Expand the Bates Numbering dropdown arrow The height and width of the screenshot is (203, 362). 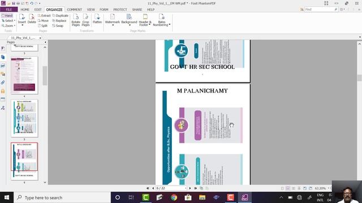click(170, 25)
